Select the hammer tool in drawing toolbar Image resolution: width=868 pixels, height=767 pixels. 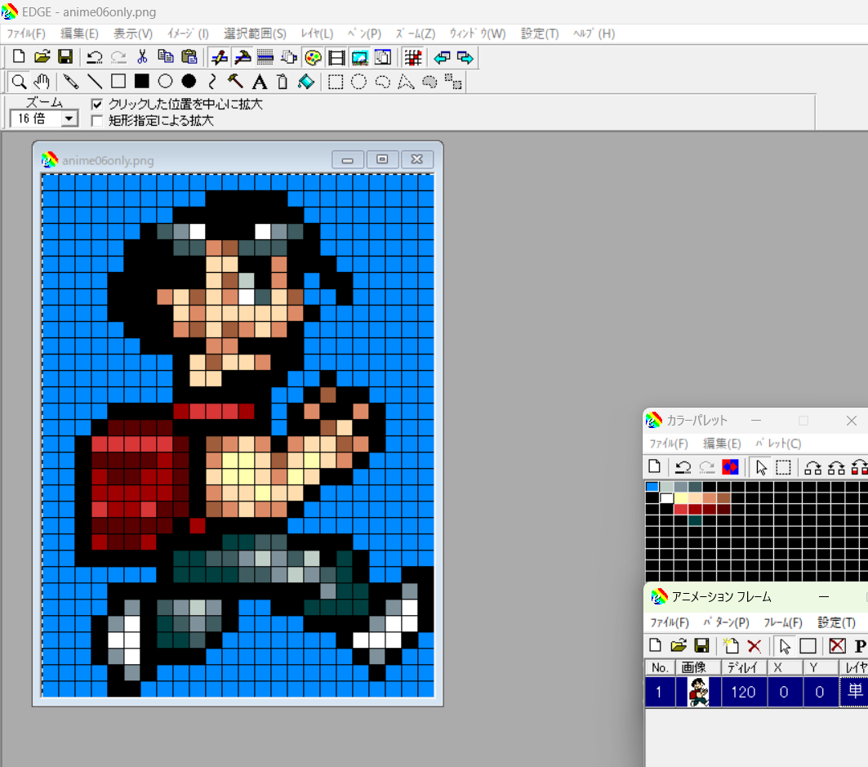click(x=235, y=82)
